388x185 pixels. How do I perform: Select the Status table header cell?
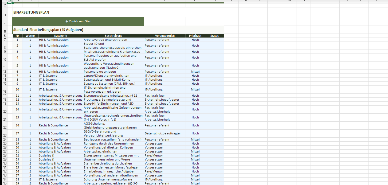pyautogui.click(x=214, y=36)
